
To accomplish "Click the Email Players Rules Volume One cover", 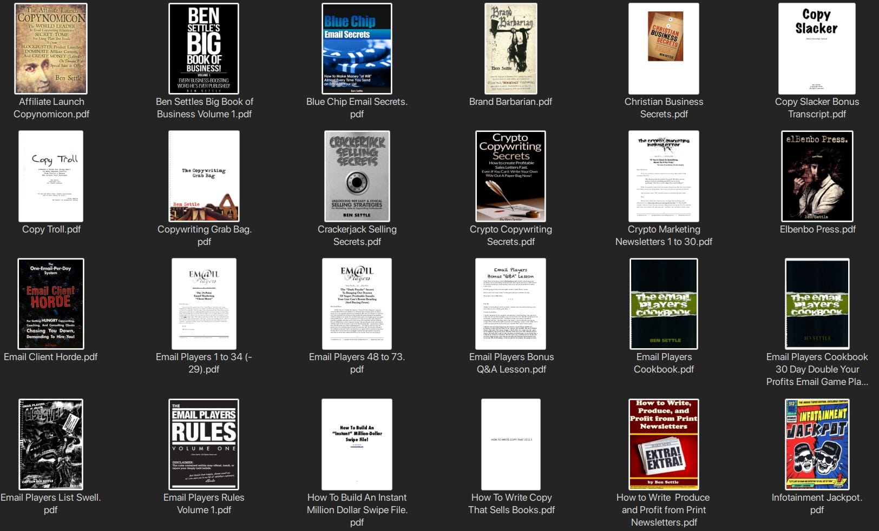I will (x=204, y=443).
